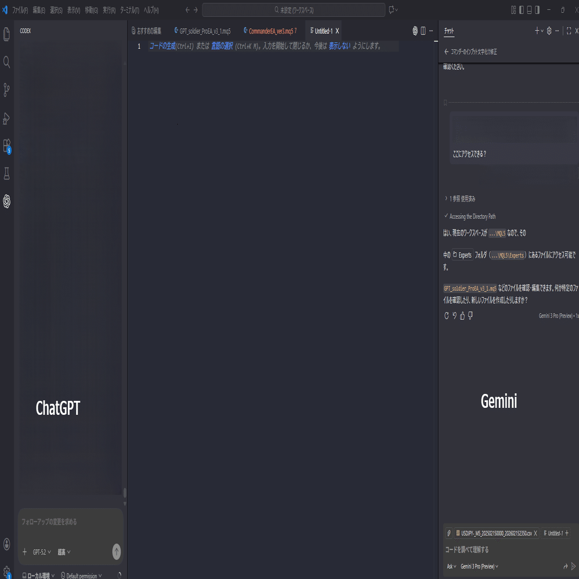Open the Testing flask panel

coord(6,173)
